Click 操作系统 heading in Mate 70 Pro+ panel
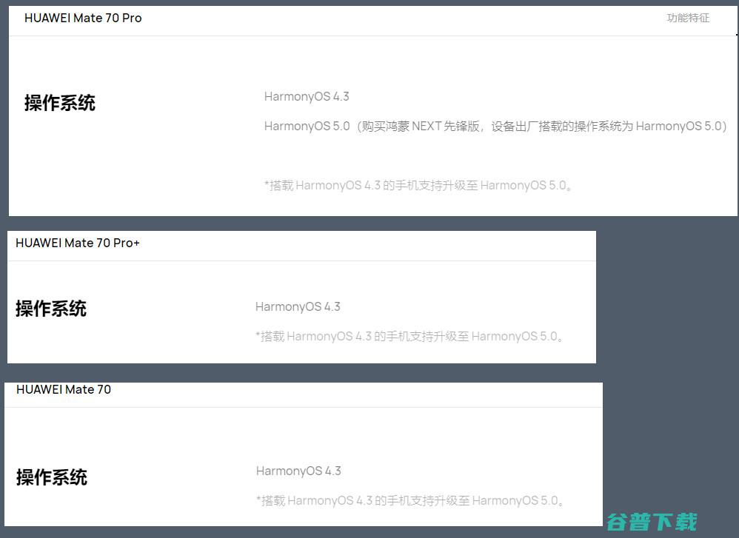The height and width of the screenshot is (538, 739). [51, 309]
